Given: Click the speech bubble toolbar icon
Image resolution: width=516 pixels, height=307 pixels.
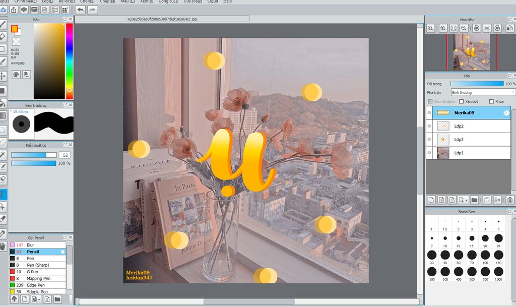Looking at the screenshot, I should (x=24, y=10).
